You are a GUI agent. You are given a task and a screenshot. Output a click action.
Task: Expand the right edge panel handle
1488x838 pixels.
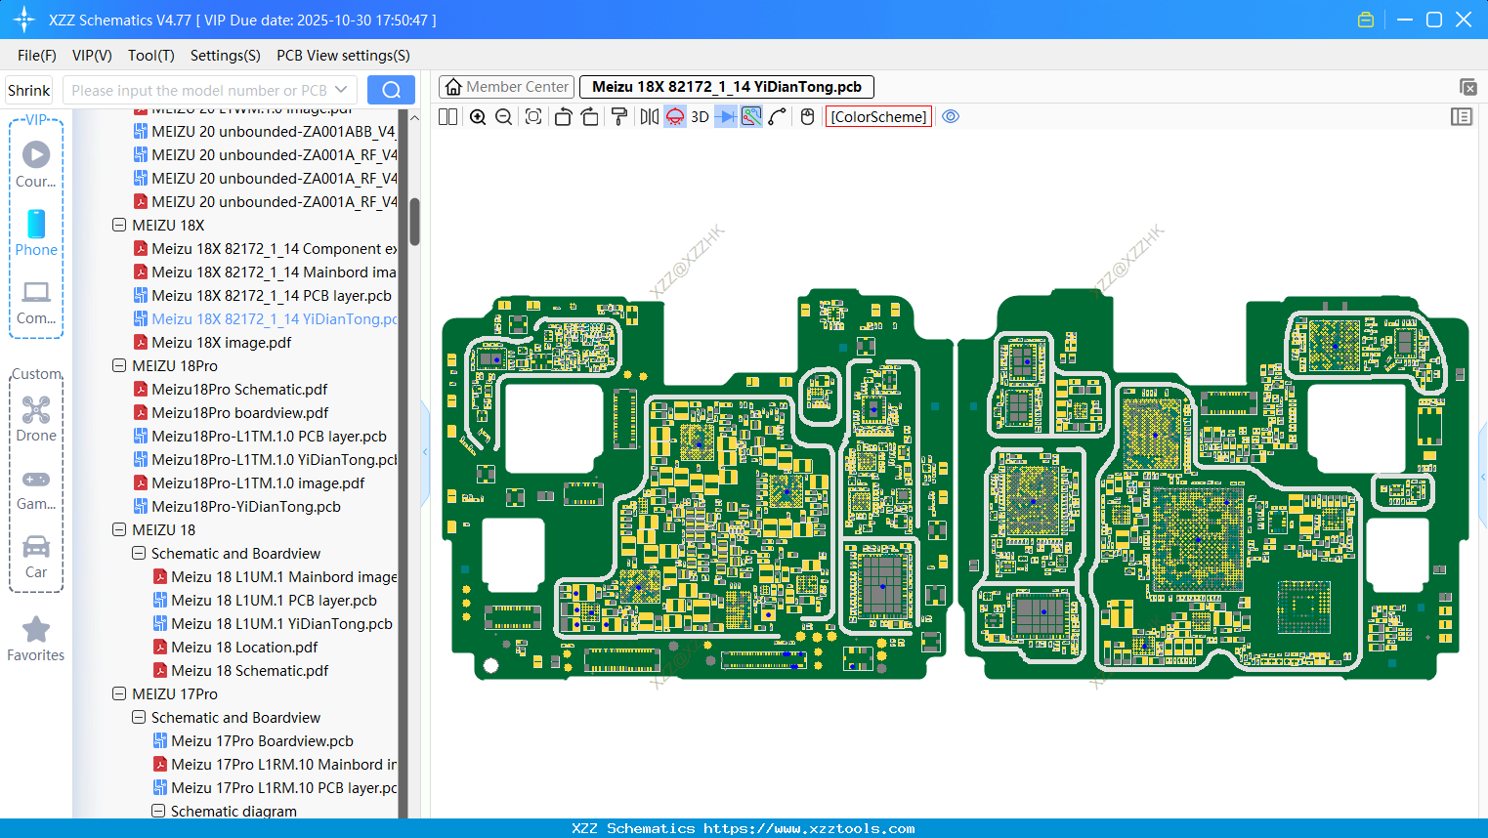point(1483,477)
